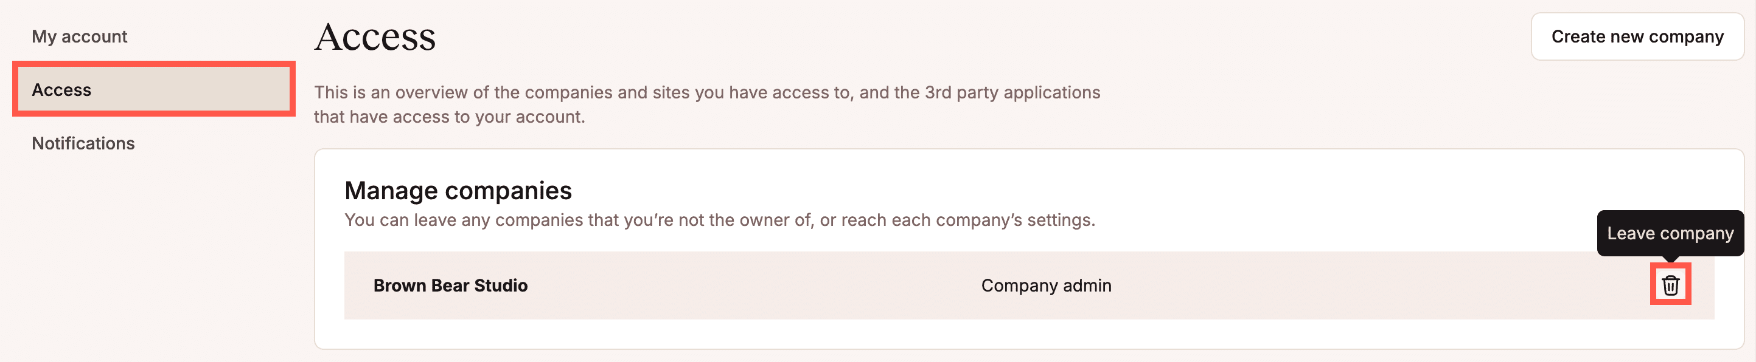The height and width of the screenshot is (362, 1756).
Task: Click the Brown Bear Studio name
Action: pyautogui.click(x=450, y=286)
